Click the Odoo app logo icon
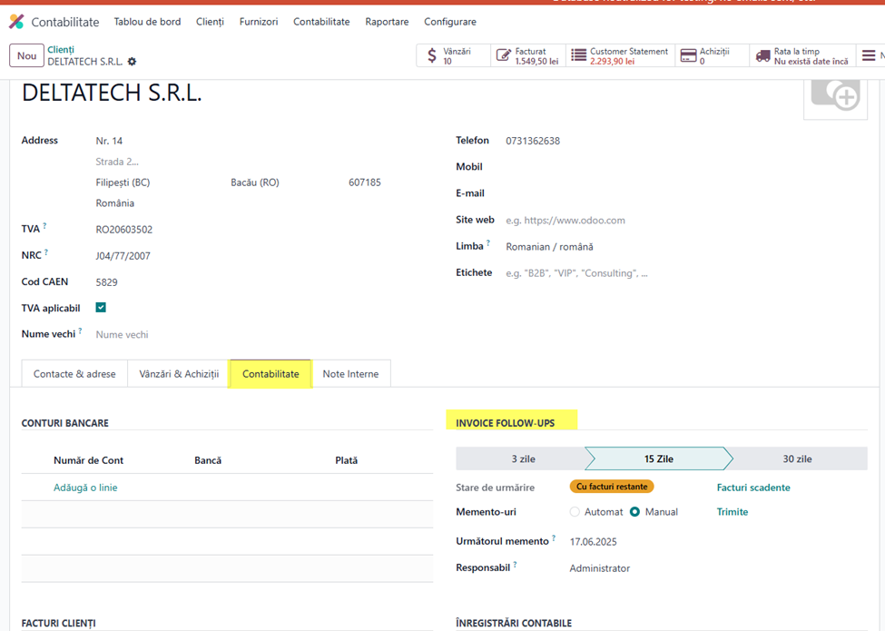This screenshot has height=631, width=885. (x=16, y=22)
